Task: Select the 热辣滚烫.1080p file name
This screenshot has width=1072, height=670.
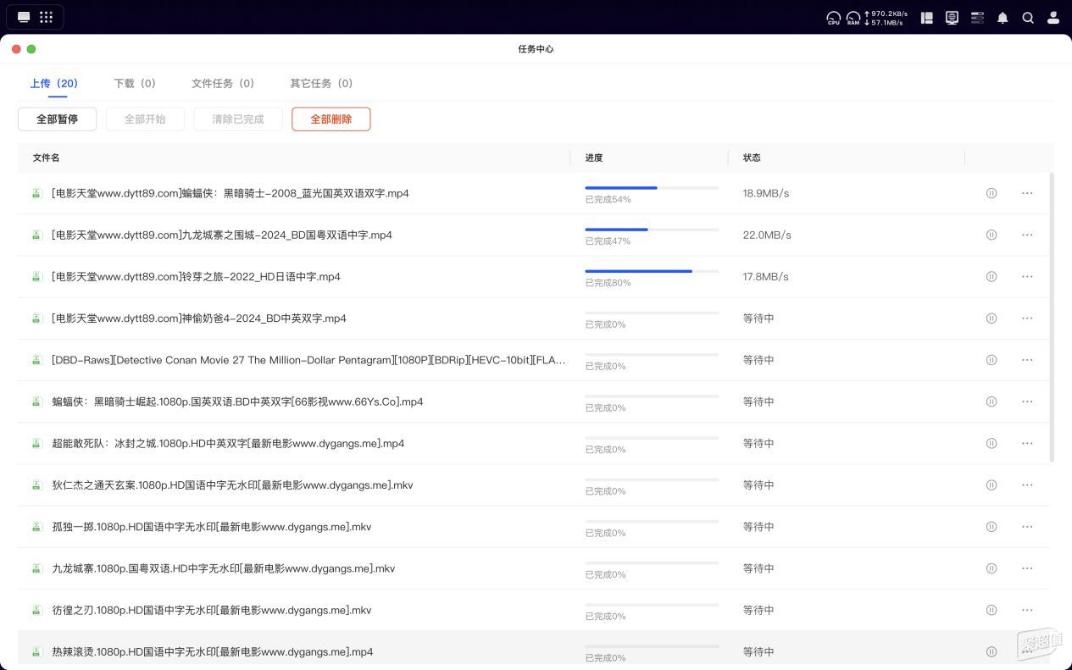Action: coord(213,651)
